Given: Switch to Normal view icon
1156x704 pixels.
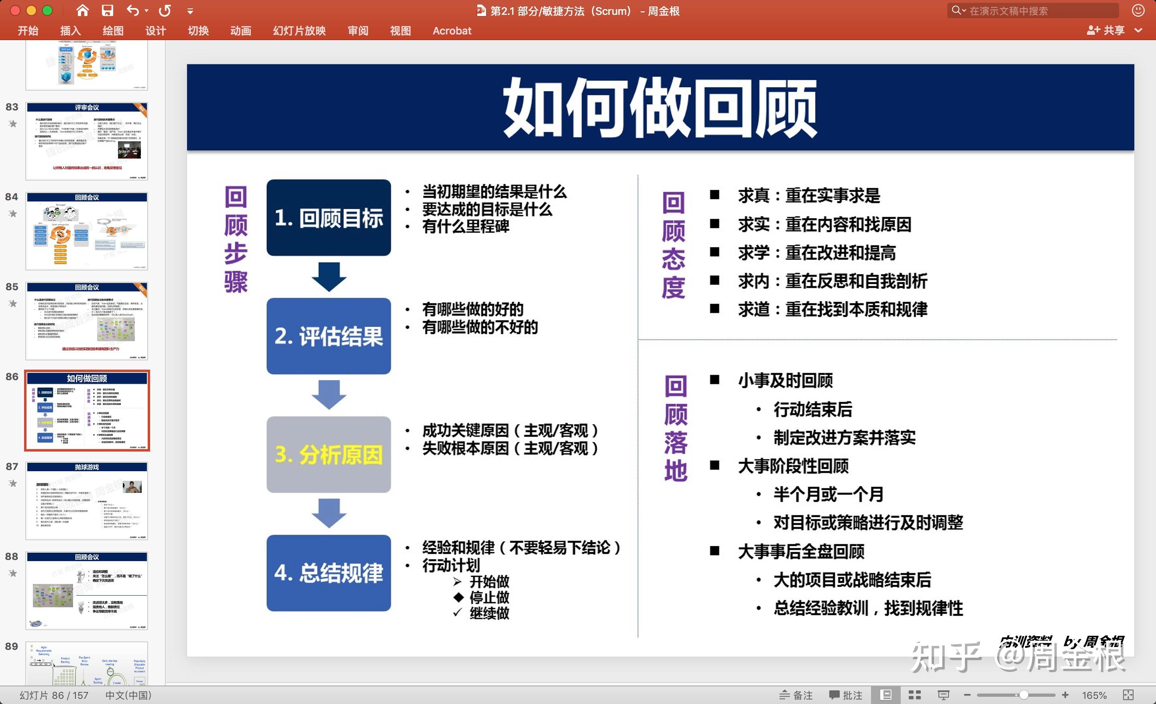Looking at the screenshot, I should tap(886, 695).
